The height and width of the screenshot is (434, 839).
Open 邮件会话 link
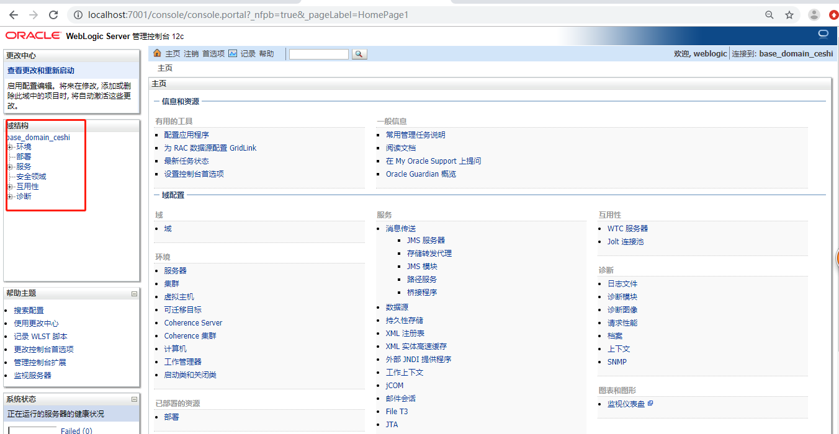[x=401, y=399]
